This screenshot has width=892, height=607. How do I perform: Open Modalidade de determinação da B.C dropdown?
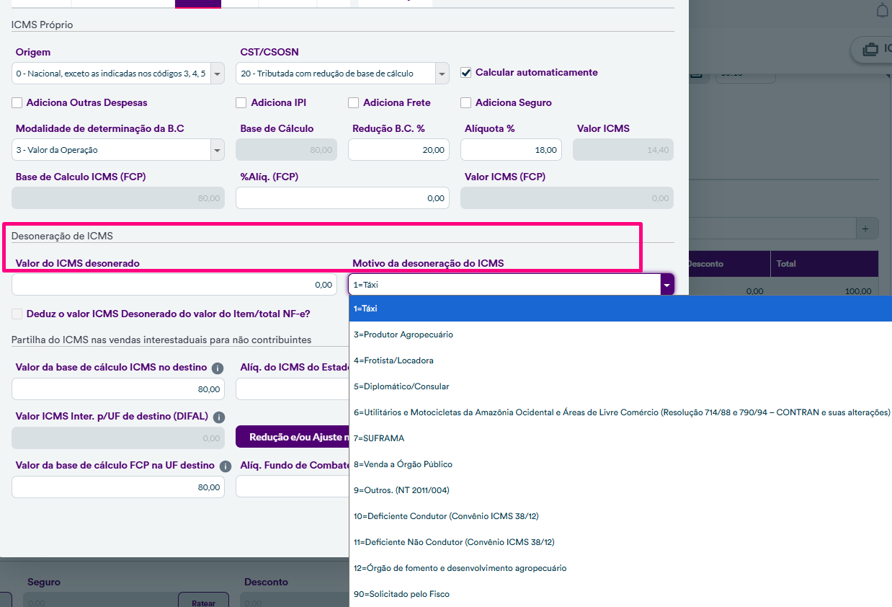point(217,150)
